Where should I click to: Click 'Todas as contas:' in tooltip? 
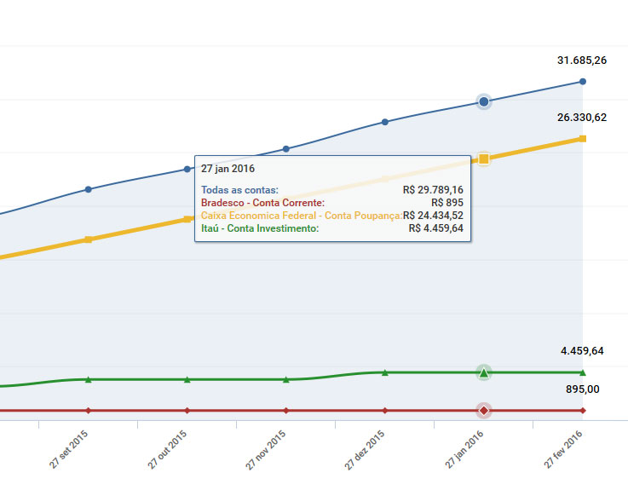pyautogui.click(x=239, y=190)
